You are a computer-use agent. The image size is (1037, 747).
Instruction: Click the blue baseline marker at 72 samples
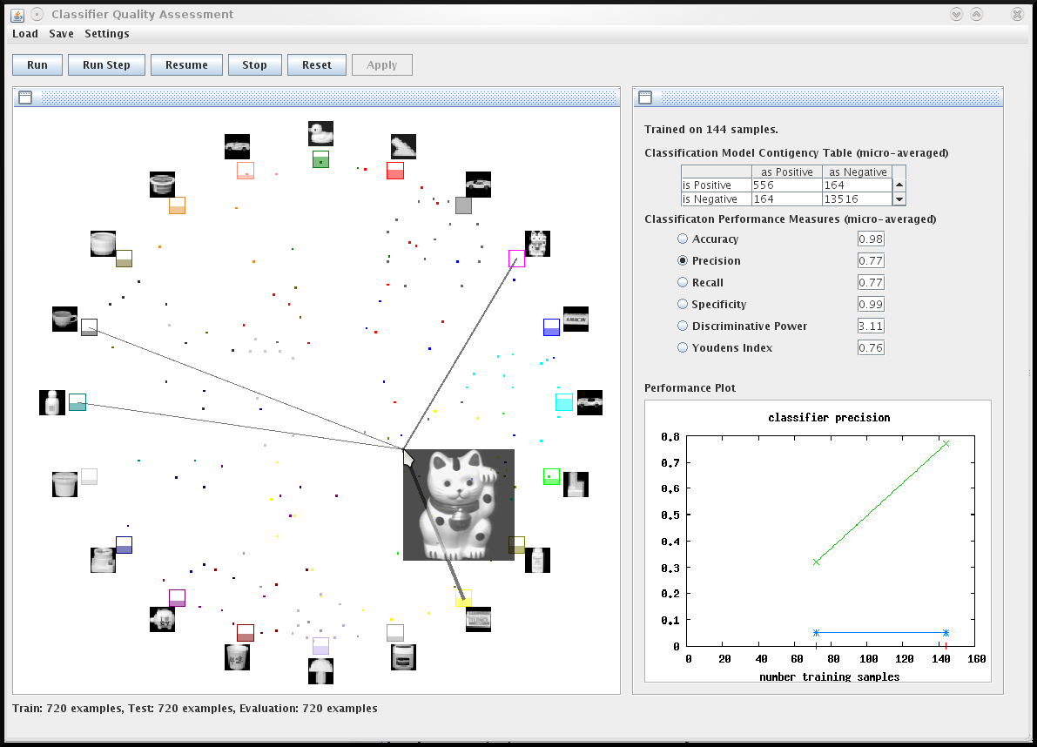(x=816, y=633)
